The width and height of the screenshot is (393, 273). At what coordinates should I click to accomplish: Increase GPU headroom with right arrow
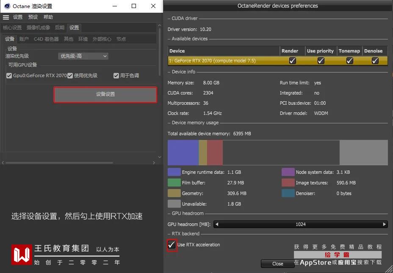point(384,224)
